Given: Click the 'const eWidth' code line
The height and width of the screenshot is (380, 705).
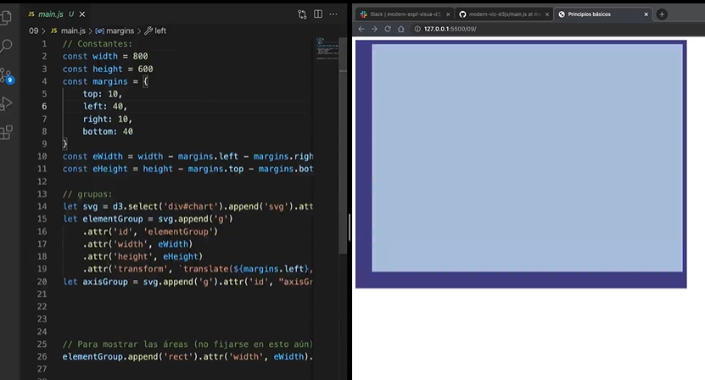Looking at the screenshot, I should 188,157.
